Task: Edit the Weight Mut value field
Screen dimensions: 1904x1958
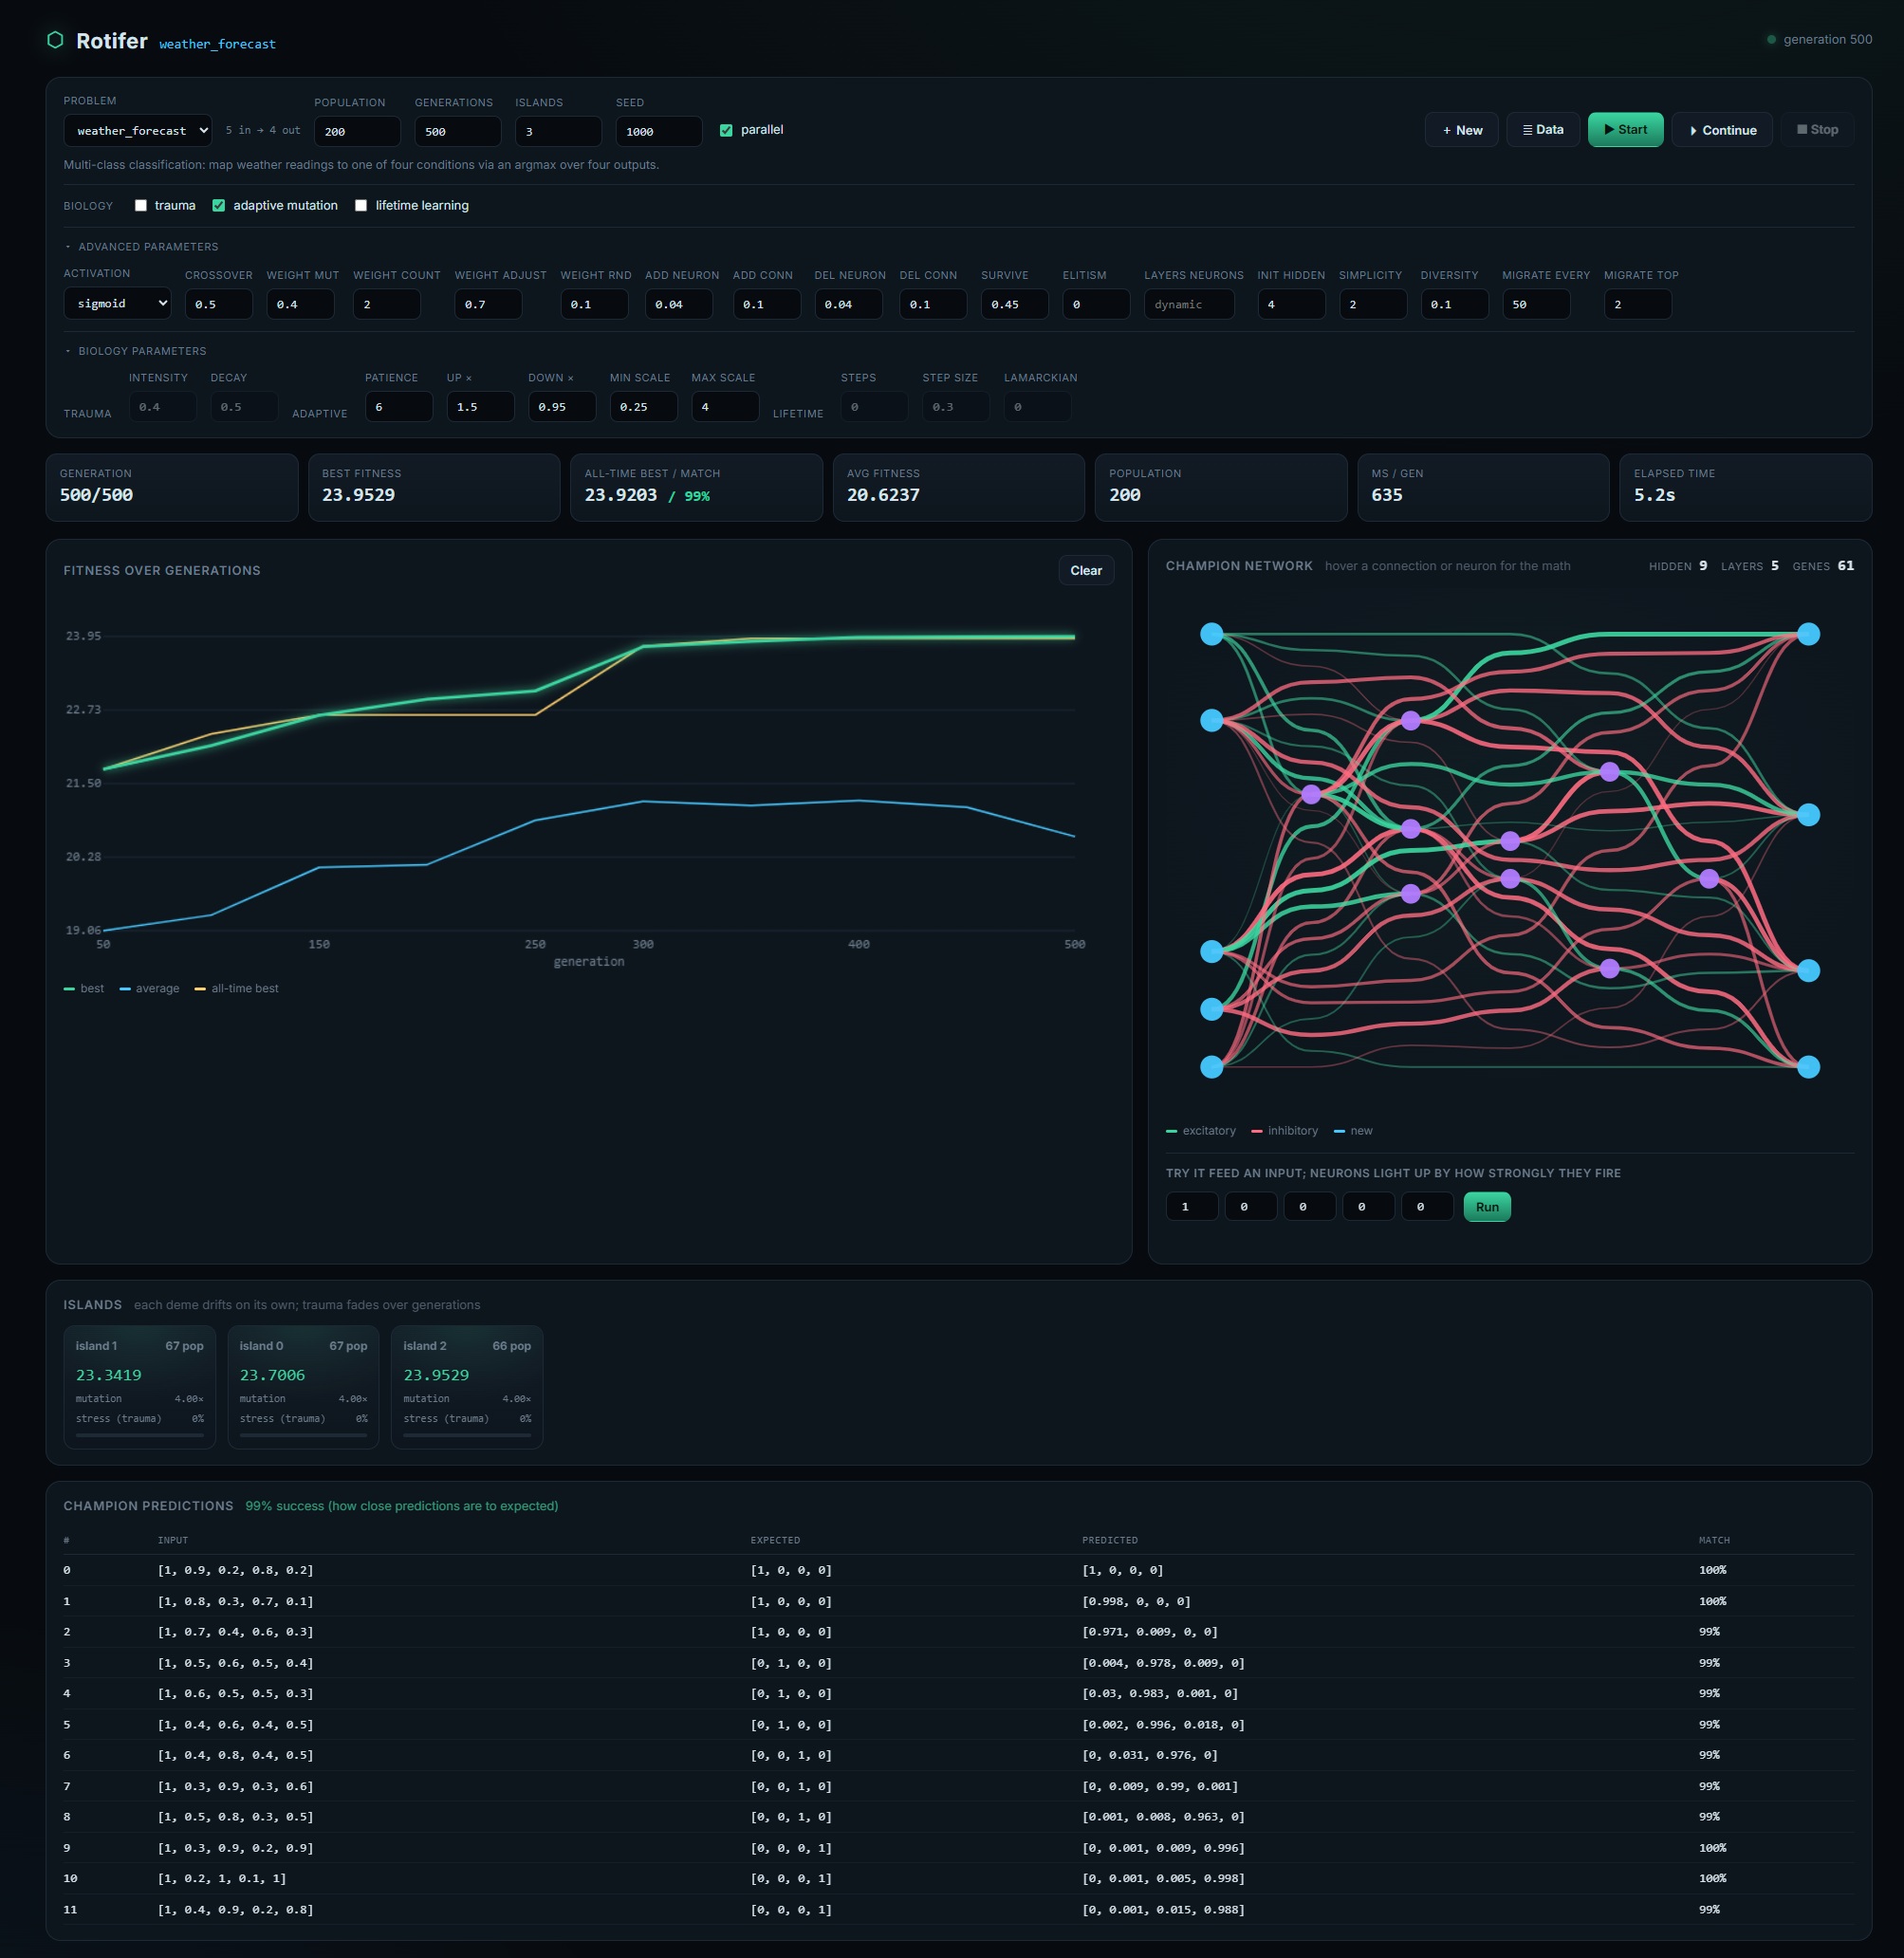Action: point(300,304)
